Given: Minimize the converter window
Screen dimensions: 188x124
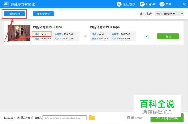Looking at the screenshot, I should [x=178, y=5].
